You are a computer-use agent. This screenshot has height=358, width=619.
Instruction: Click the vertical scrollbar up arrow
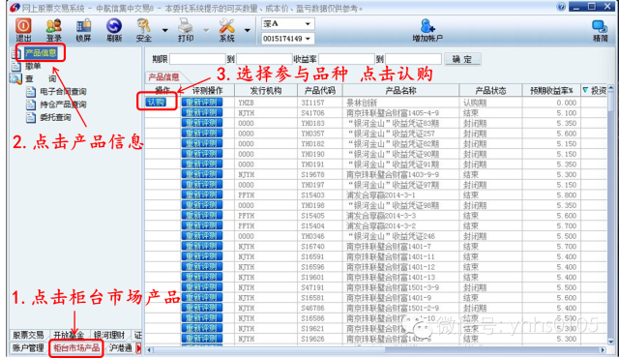[x=611, y=88]
